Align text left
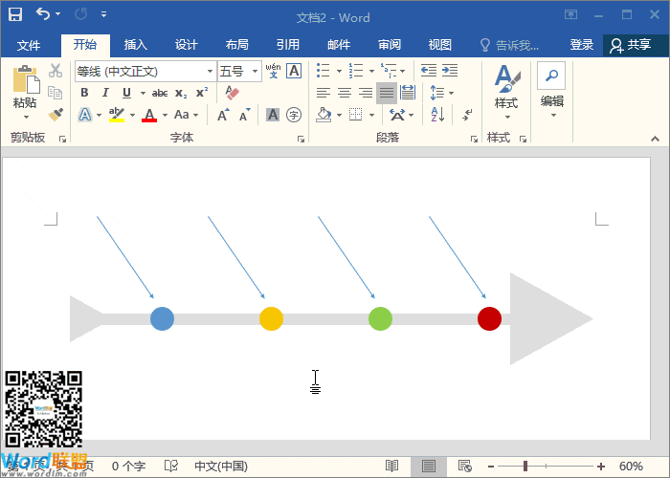Image resolution: width=670 pixels, height=478 pixels. (324, 93)
